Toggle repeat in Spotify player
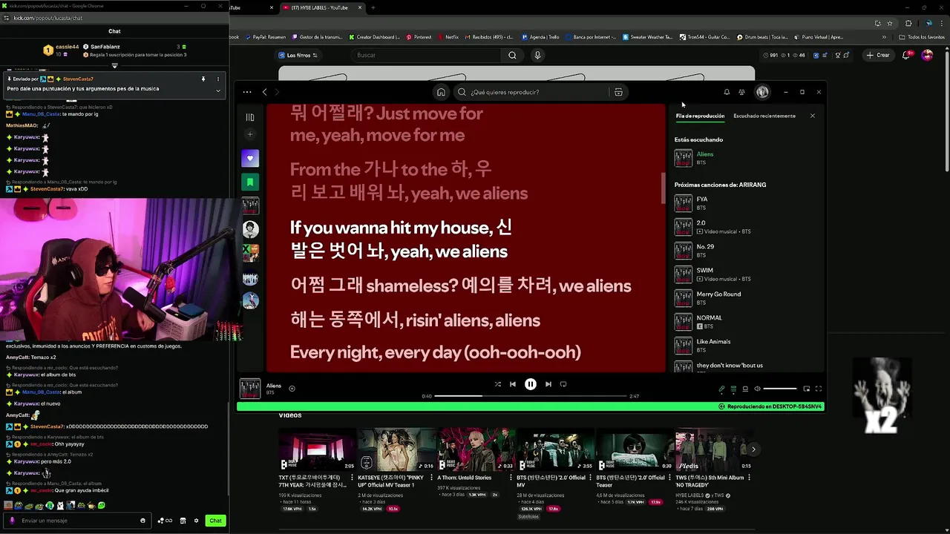Viewport: 950px width, 534px height. click(563, 384)
